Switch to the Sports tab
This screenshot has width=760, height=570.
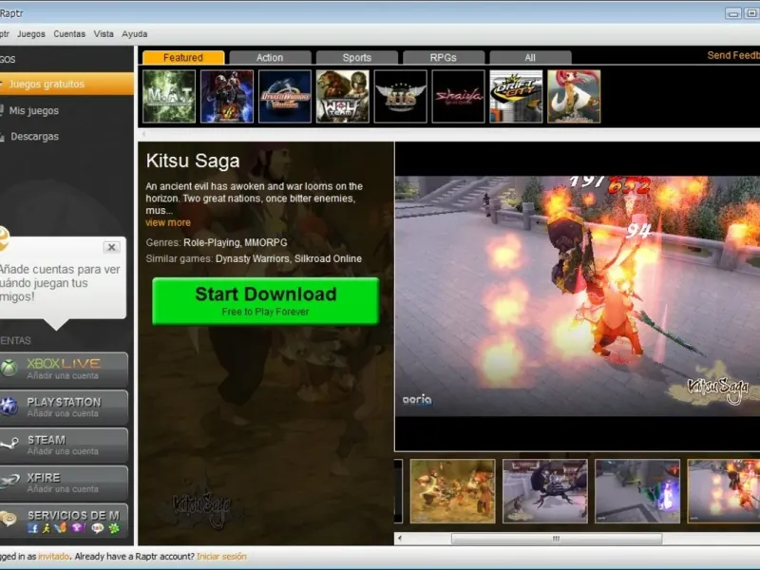357,58
